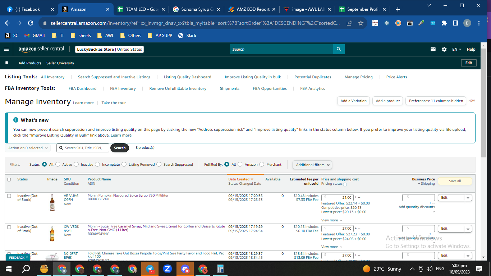Open the Windows notification center
The width and height of the screenshot is (491, 276).
tap(479, 268)
